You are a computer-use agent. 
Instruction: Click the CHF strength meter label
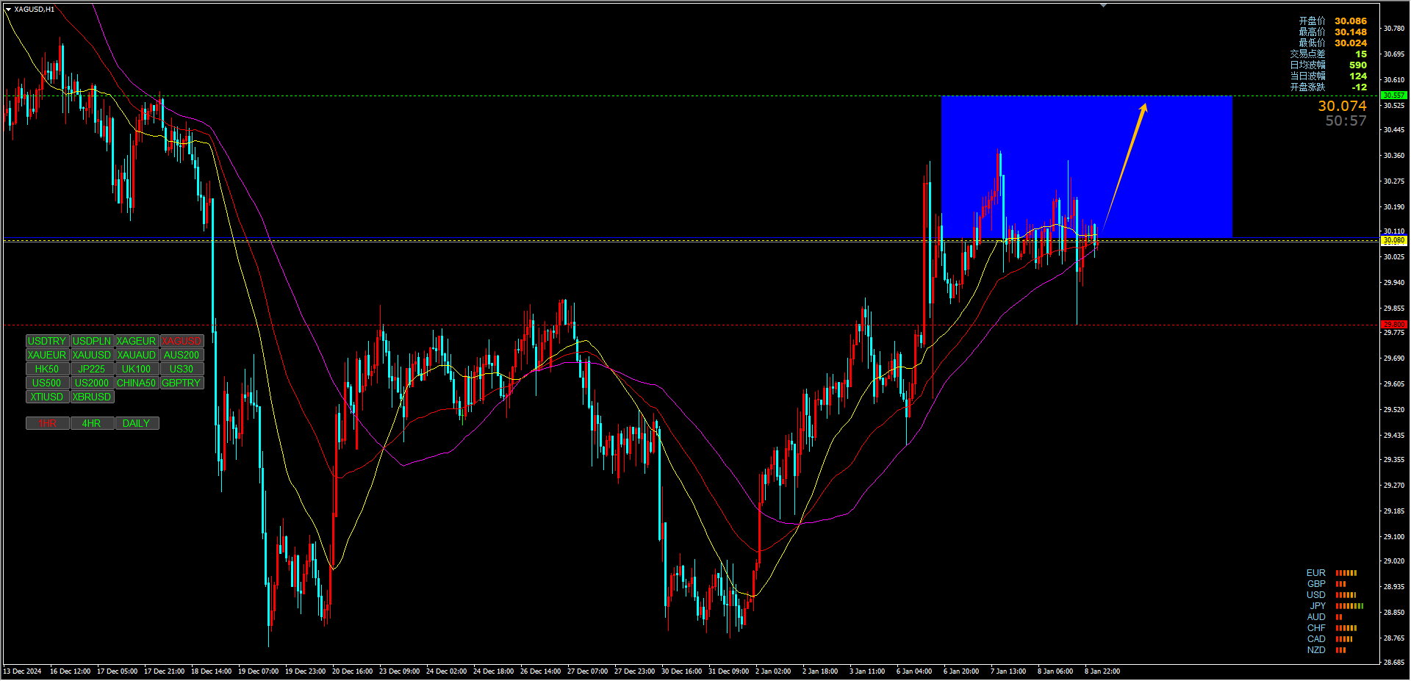tap(1316, 628)
